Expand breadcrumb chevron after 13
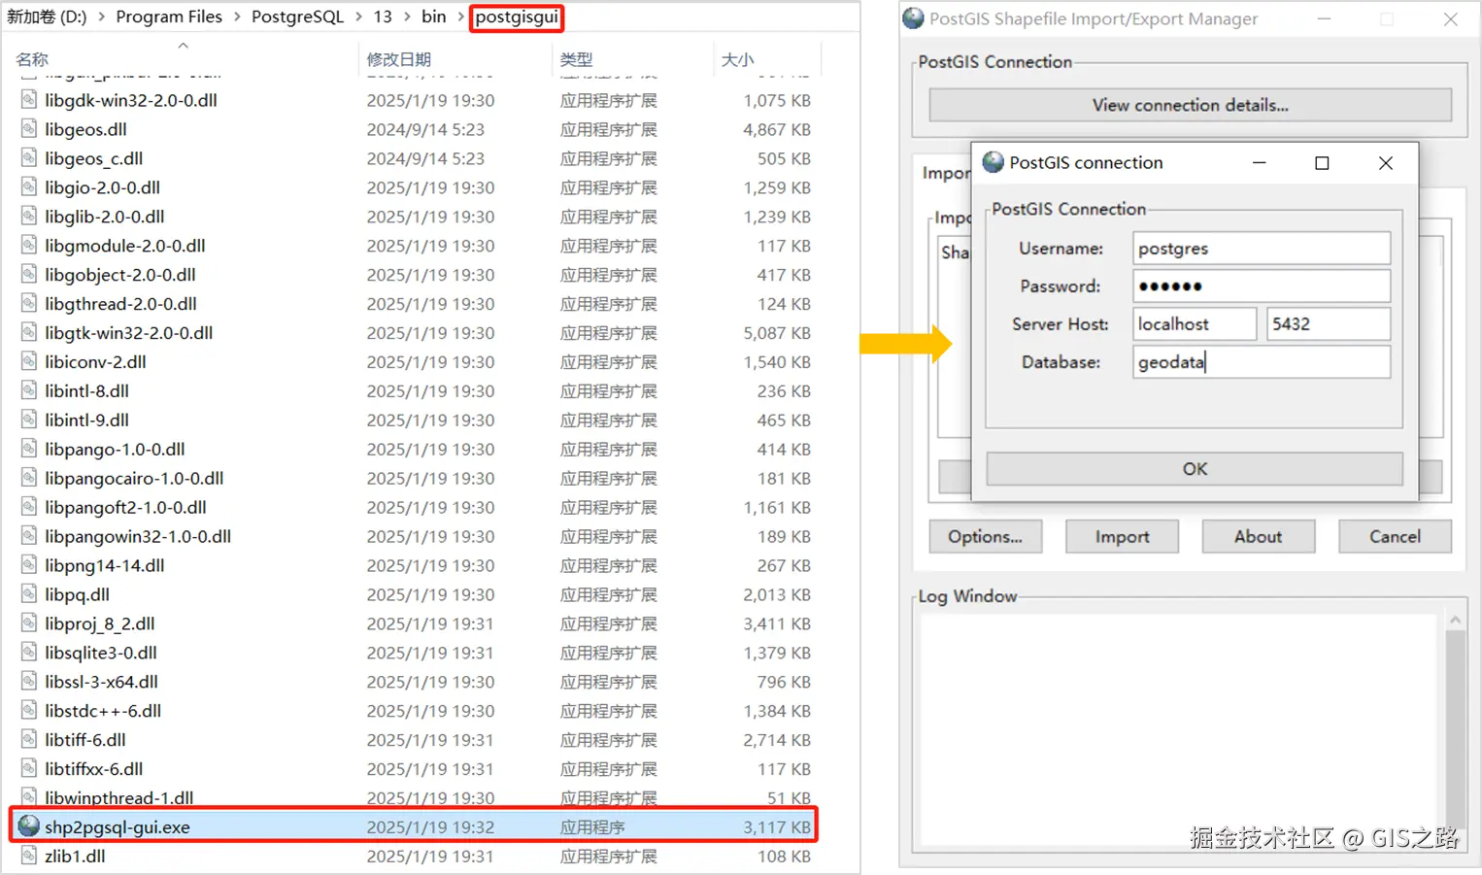This screenshot has height=875, width=1482. pyautogui.click(x=407, y=17)
